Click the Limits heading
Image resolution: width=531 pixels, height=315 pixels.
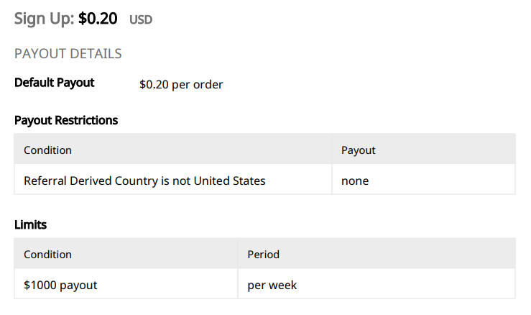[30, 224]
